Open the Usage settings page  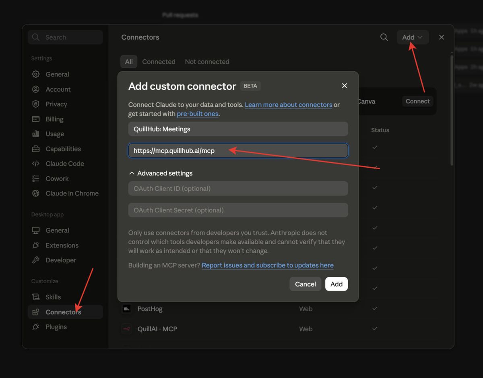(x=65, y=134)
